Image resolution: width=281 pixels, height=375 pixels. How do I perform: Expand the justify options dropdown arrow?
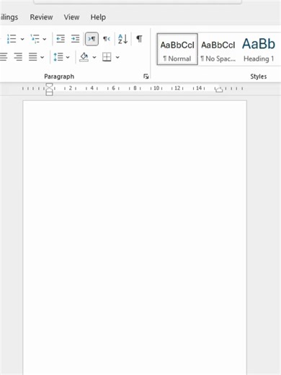43,57
